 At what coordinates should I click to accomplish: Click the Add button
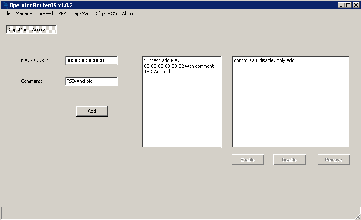(x=92, y=111)
